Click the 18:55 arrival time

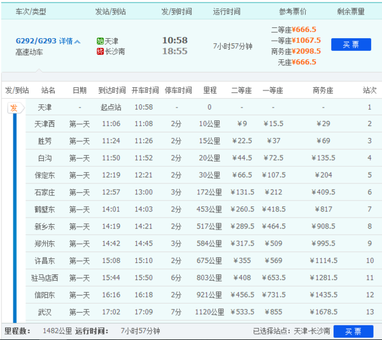tap(175, 51)
